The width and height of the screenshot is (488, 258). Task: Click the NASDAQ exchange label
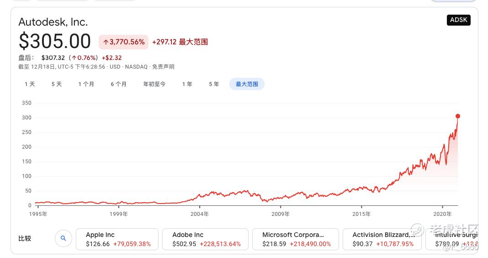[x=136, y=67]
